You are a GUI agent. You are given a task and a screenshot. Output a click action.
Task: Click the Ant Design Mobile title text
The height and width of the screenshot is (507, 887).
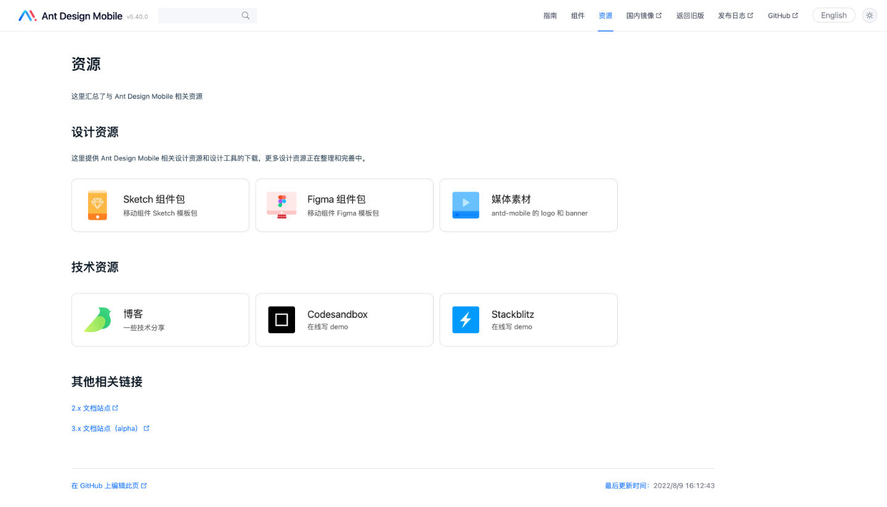tap(82, 16)
